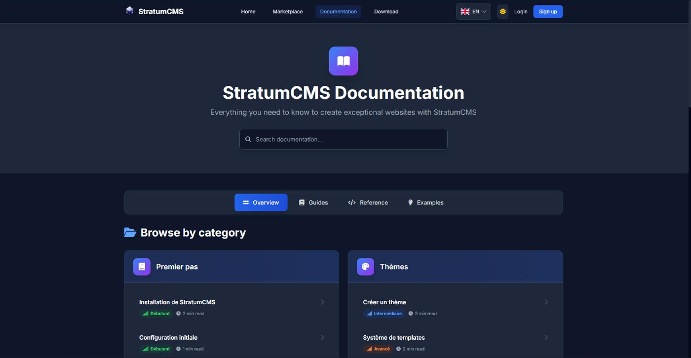Select the Reference tab
This screenshot has height=358, width=691.
point(368,202)
